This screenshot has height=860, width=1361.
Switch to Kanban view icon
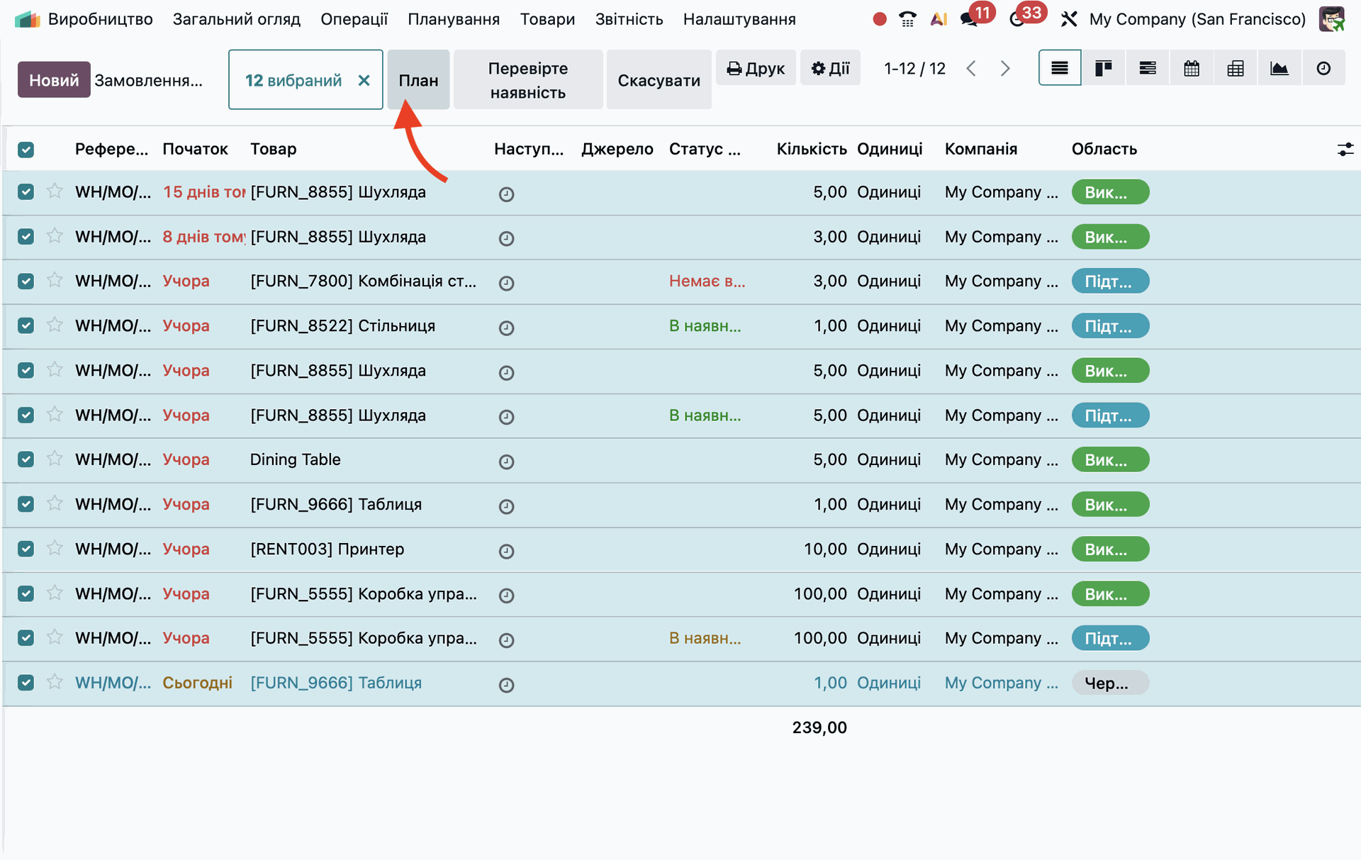coord(1103,68)
